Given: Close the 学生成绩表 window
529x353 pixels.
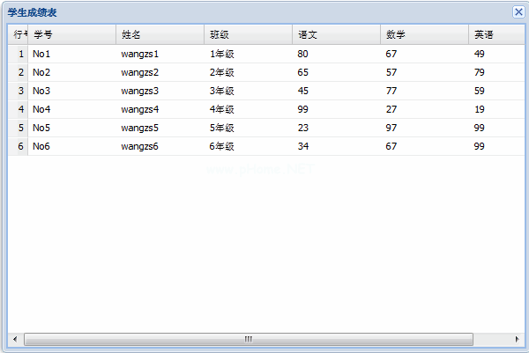Looking at the screenshot, I should pyautogui.click(x=518, y=12).
